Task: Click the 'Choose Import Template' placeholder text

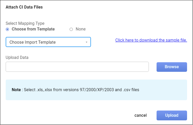Action: click(x=33, y=42)
